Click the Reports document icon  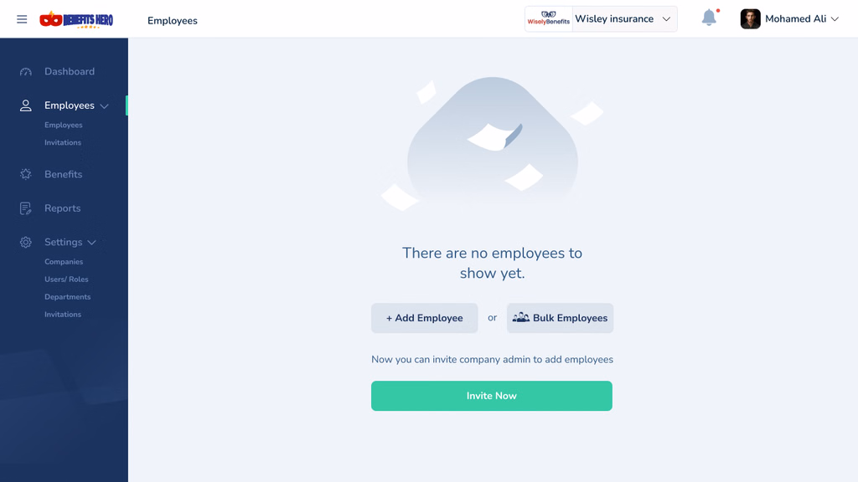click(26, 208)
